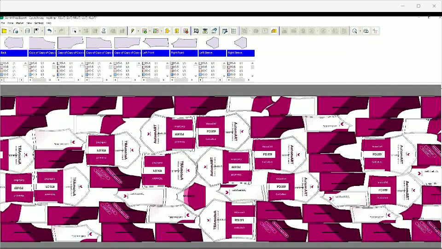Click the XS-D blue swatch under Left Front
The height and width of the screenshot is (249, 442).
coord(144,75)
